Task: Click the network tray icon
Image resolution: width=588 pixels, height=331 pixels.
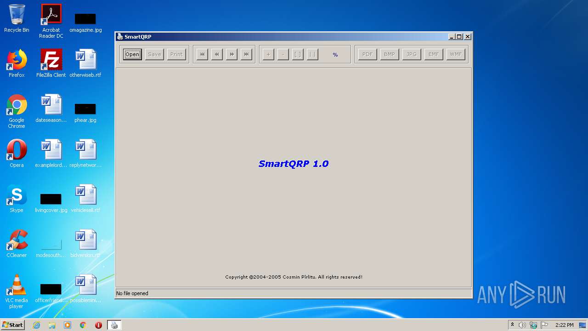Action: 533,325
